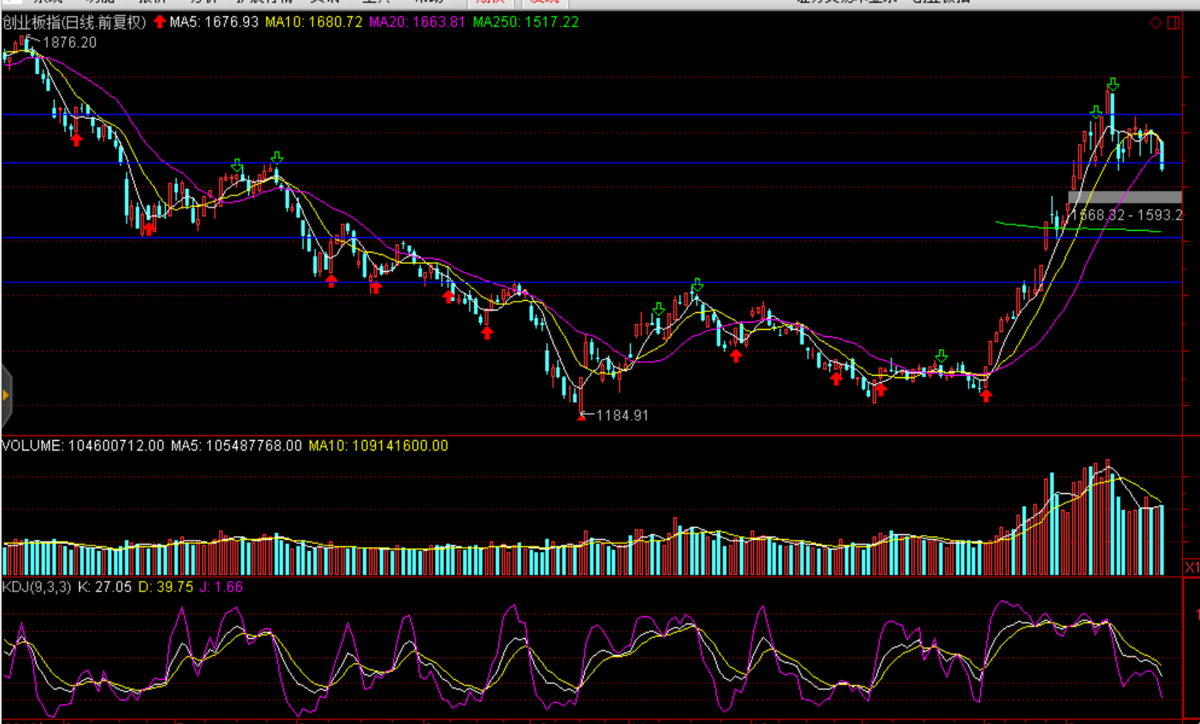Select the MA5 indicator value label

click(x=214, y=22)
